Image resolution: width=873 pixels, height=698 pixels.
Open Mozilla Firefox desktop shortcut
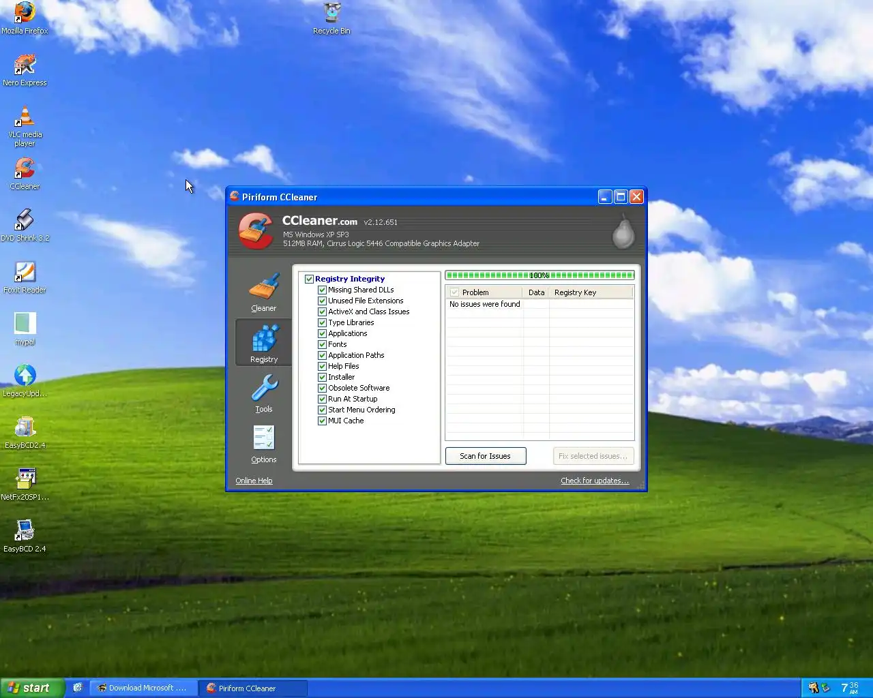25,18
